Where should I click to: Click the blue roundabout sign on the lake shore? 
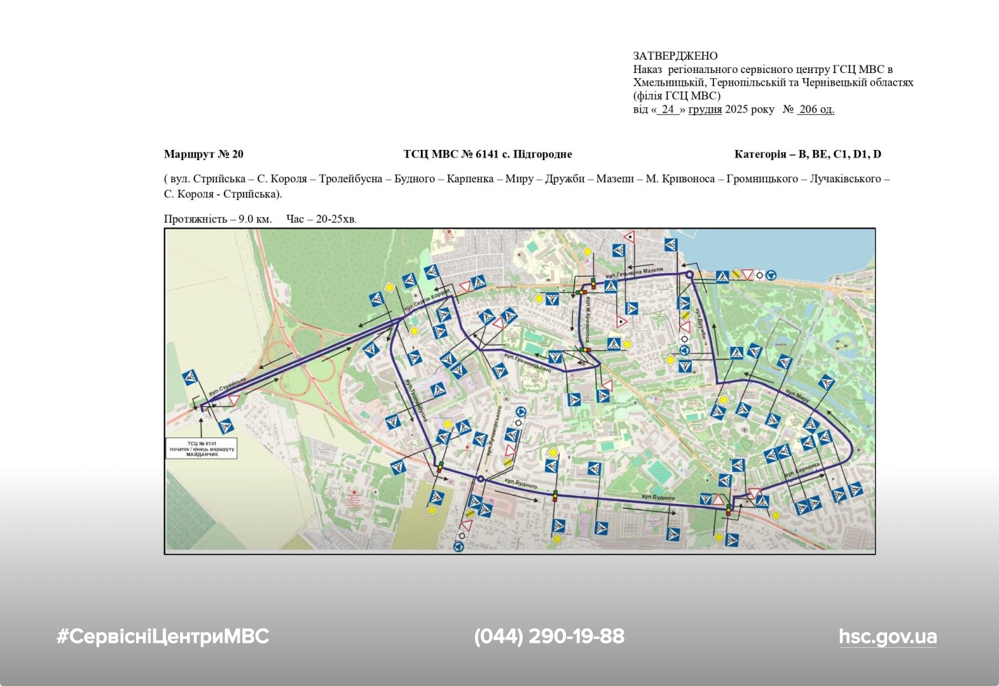click(x=771, y=275)
